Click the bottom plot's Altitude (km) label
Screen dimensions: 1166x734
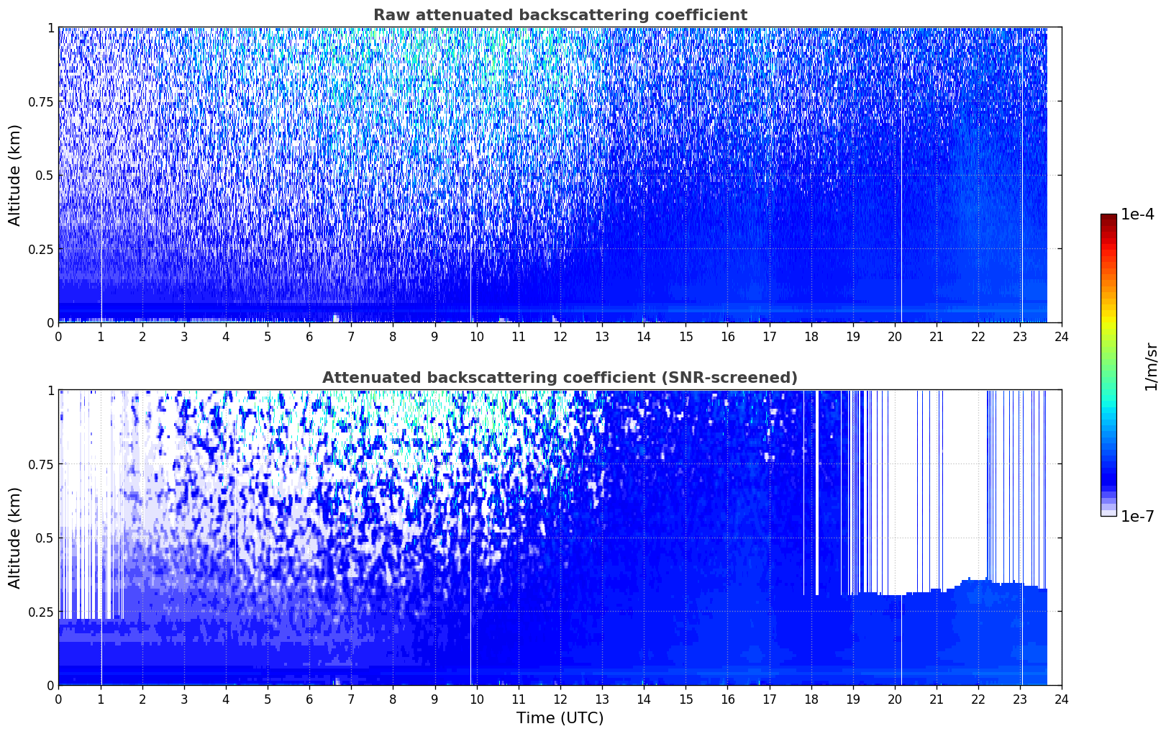pyautogui.click(x=15, y=538)
